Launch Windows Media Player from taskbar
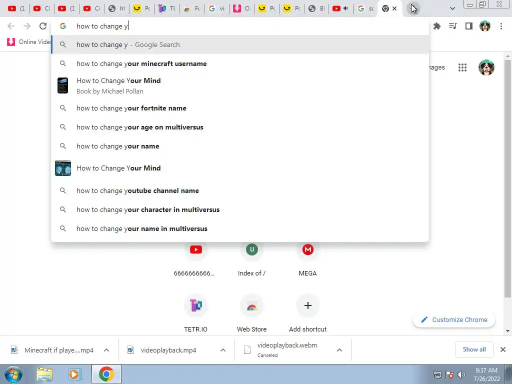512x384 pixels. point(74,374)
